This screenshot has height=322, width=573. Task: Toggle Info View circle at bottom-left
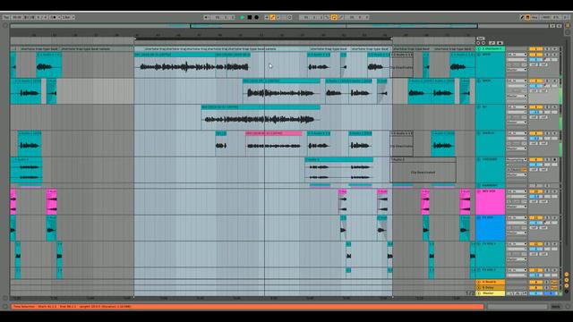[5, 307]
